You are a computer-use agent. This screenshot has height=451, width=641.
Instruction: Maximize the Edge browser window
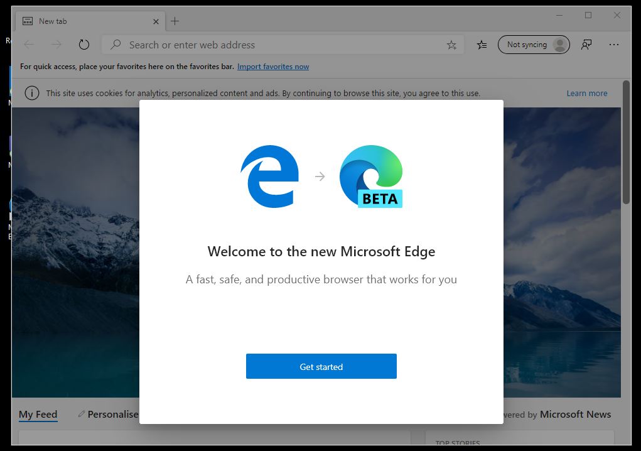(588, 15)
